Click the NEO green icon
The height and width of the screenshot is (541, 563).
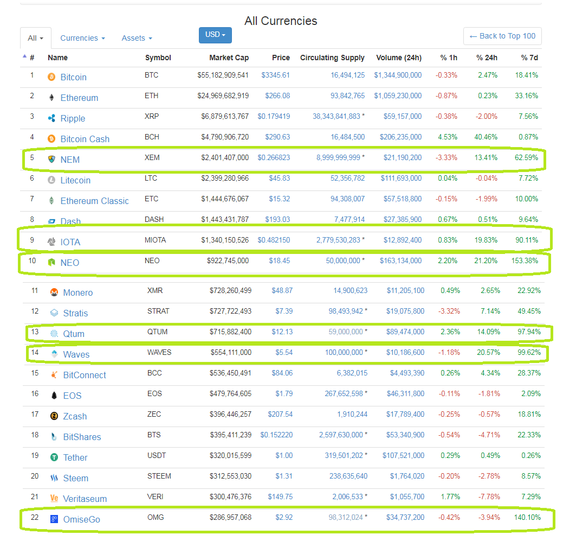(x=51, y=263)
